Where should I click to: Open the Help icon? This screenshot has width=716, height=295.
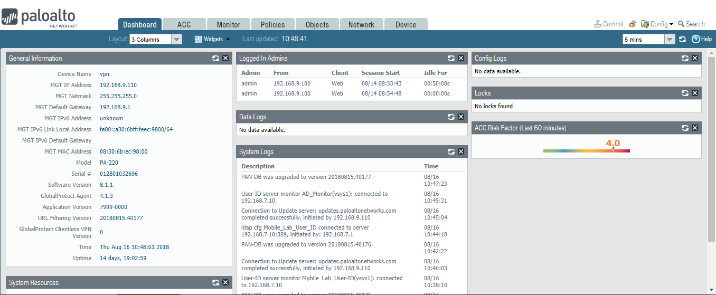[x=702, y=39]
